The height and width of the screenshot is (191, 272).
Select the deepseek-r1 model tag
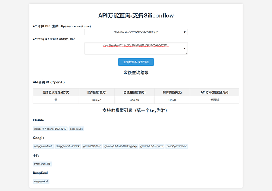click(41, 181)
